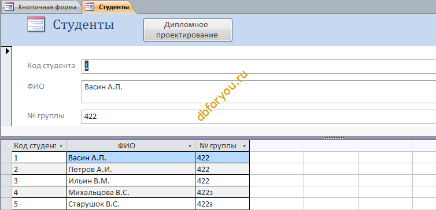Click the cell Старушок В.С.

pos(131,204)
